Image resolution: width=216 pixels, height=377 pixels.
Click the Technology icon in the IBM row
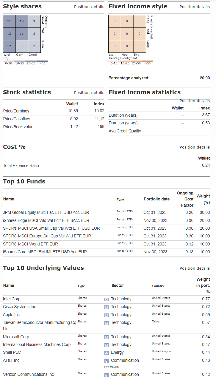[x=106, y=345]
